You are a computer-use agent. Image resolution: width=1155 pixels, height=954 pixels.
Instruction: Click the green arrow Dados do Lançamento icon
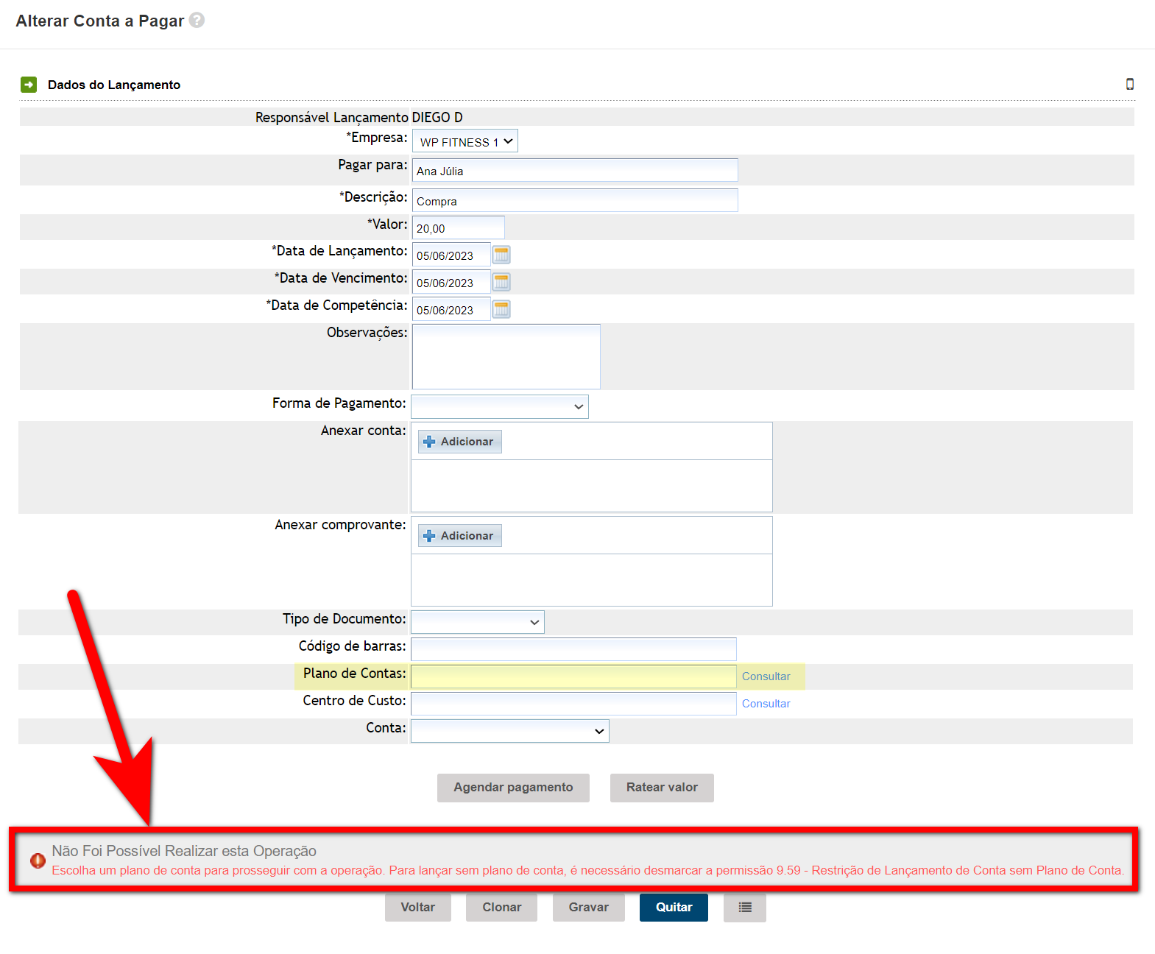[x=29, y=85]
